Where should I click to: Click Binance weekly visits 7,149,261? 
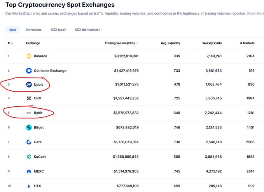[214, 56]
